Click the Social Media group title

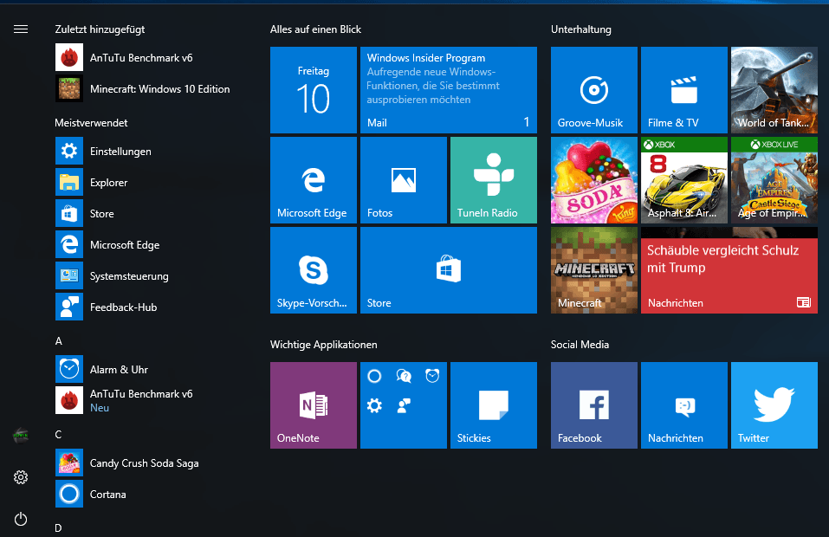pyautogui.click(x=580, y=345)
